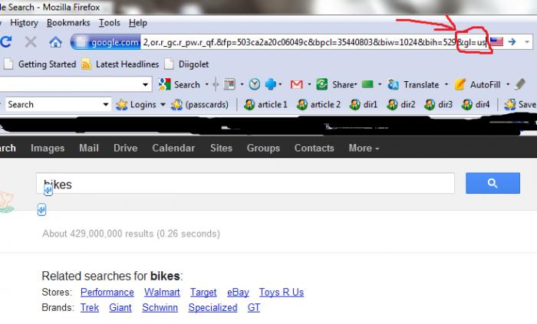Click the AutoFill toolbar button
Screen dimensions: 537x324
(x=477, y=84)
